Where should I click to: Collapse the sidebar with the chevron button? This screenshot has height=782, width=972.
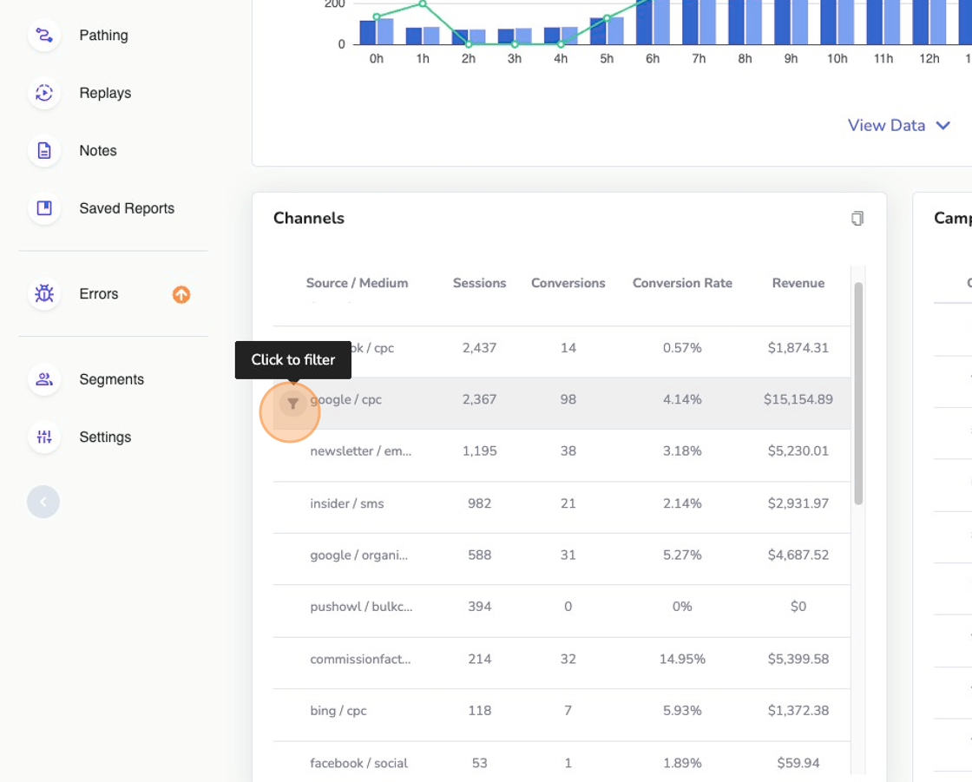click(43, 502)
